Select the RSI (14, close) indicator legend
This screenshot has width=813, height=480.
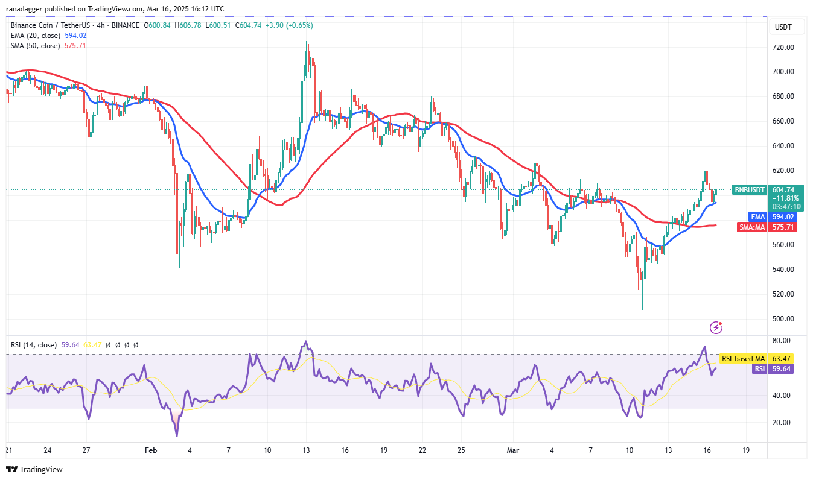[34, 345]
